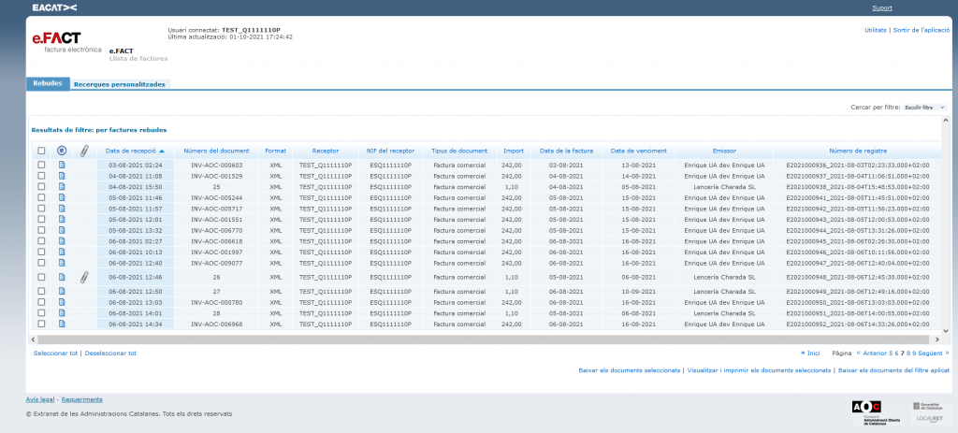Viewport: 958px width, 433px height.
Task: Click 'Baixar els documents seleccionats' link
Action: point(629,371)
